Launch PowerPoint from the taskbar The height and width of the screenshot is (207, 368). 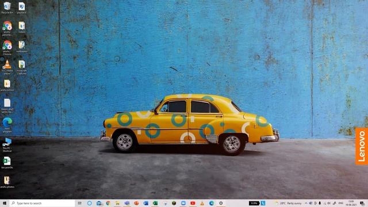click(x=136, y=203)
